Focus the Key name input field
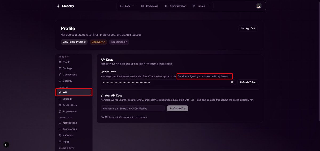This screenshot has height=151, width=320. point(133,109)
